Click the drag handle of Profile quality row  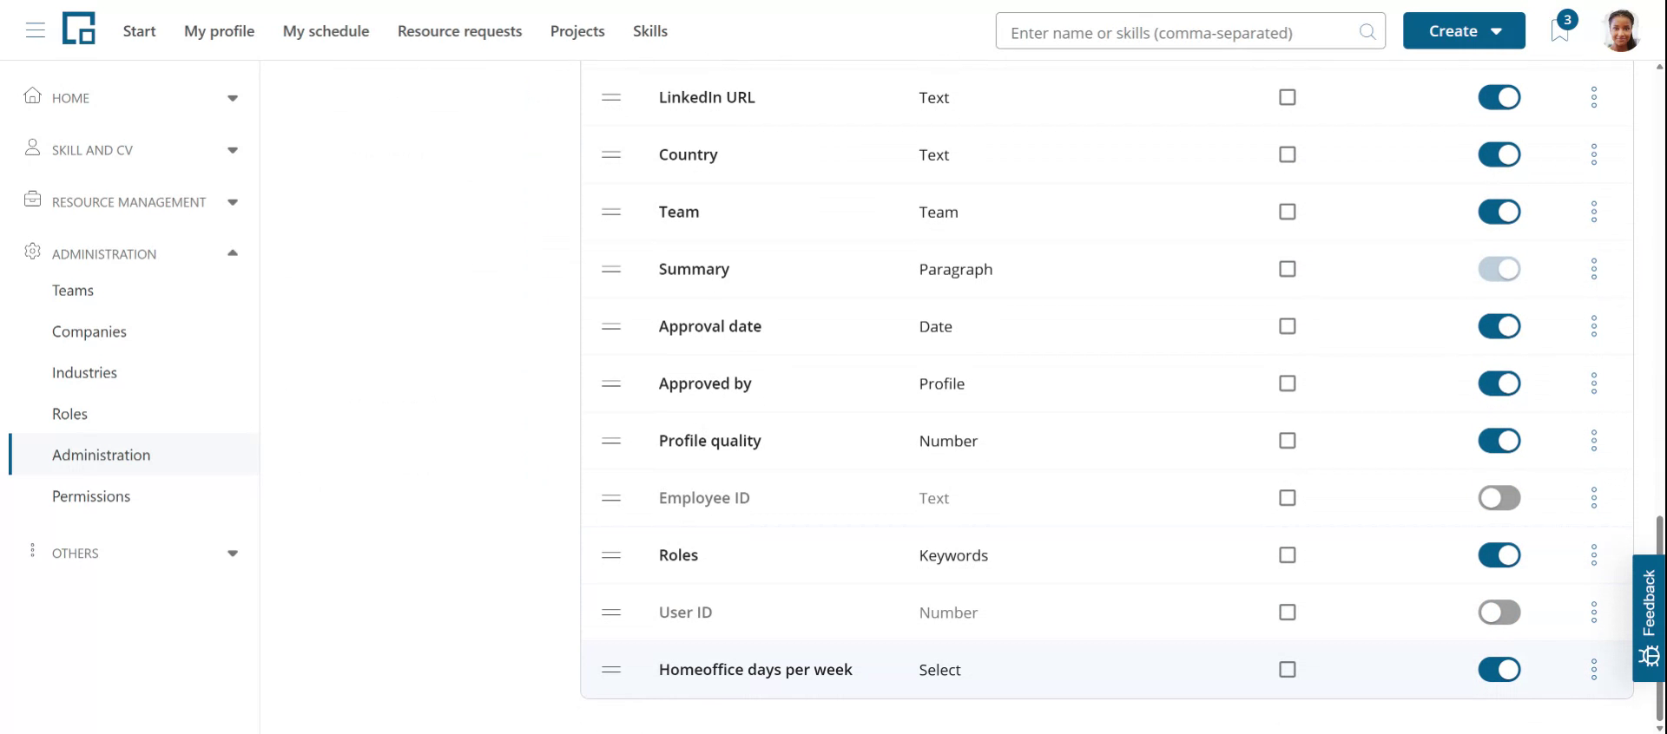tap(611, 441)
